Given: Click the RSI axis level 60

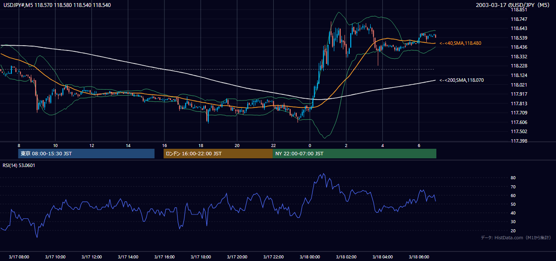Looking at the screenshot, I should click(x=513, y=195).
